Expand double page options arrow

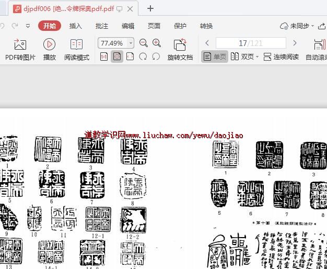pyautogui.click(x=257, y=57)
